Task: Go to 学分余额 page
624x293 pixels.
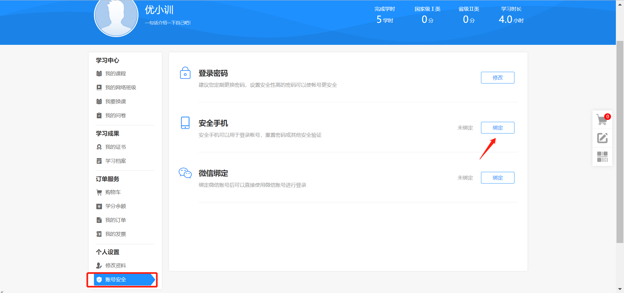Action: click(115, 206)
